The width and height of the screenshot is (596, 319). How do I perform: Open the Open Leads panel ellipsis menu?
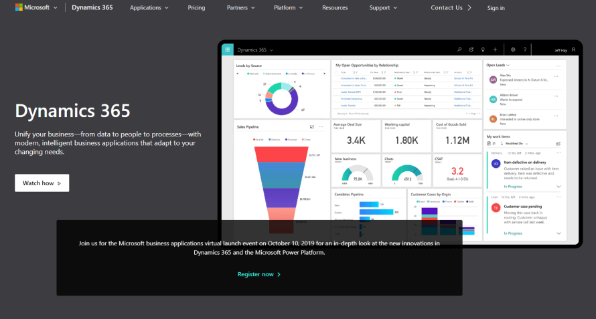(558, 66)
